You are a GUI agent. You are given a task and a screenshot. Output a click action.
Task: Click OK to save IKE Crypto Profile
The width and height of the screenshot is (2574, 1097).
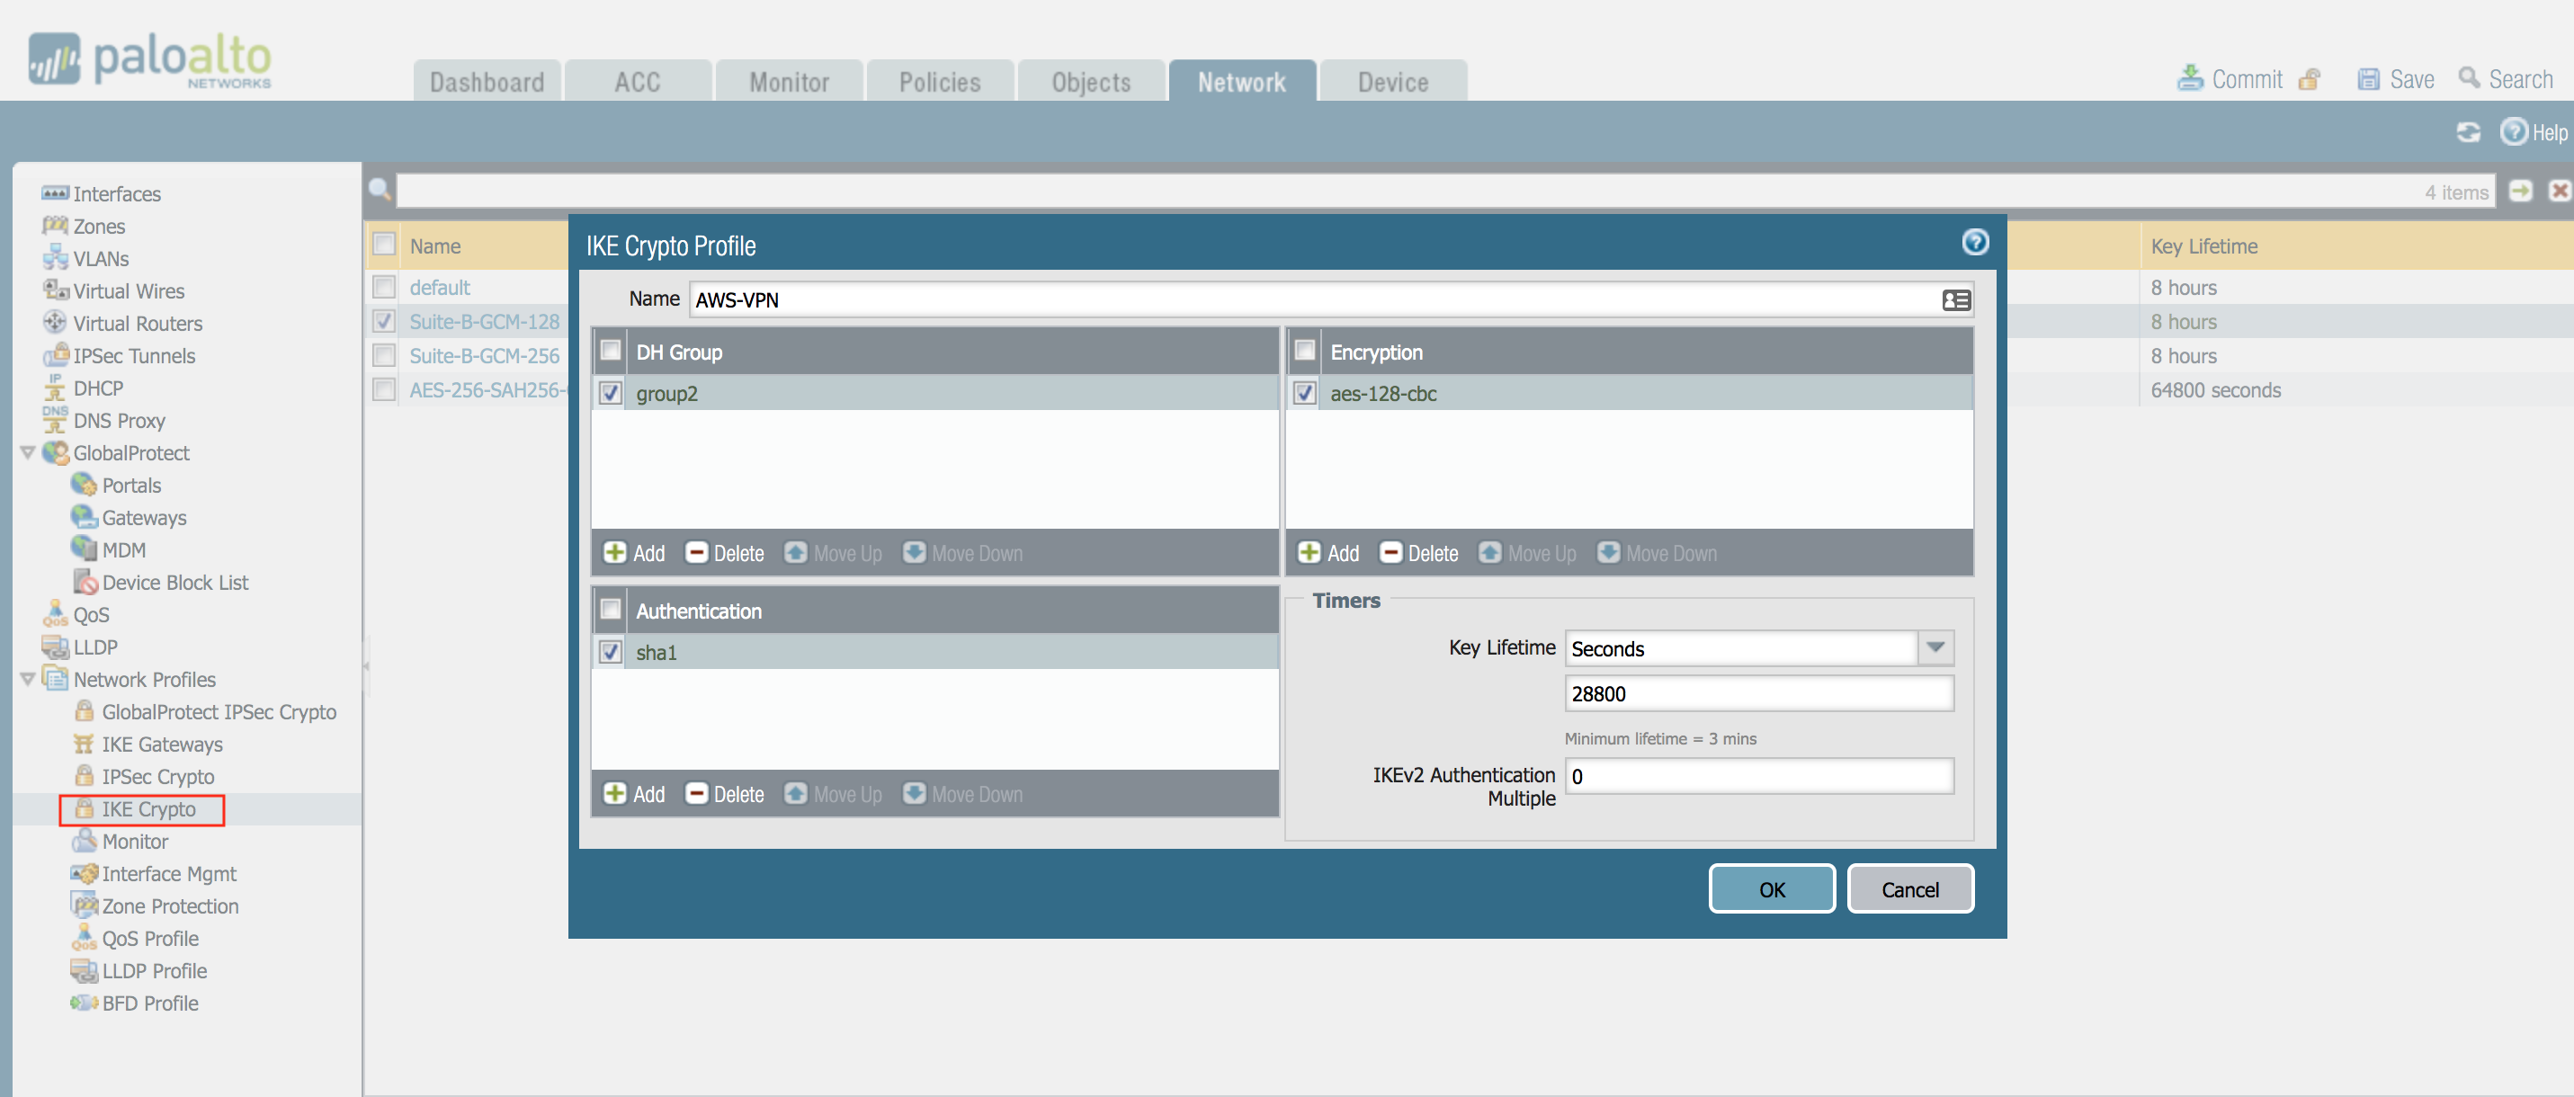[1773, 888]
